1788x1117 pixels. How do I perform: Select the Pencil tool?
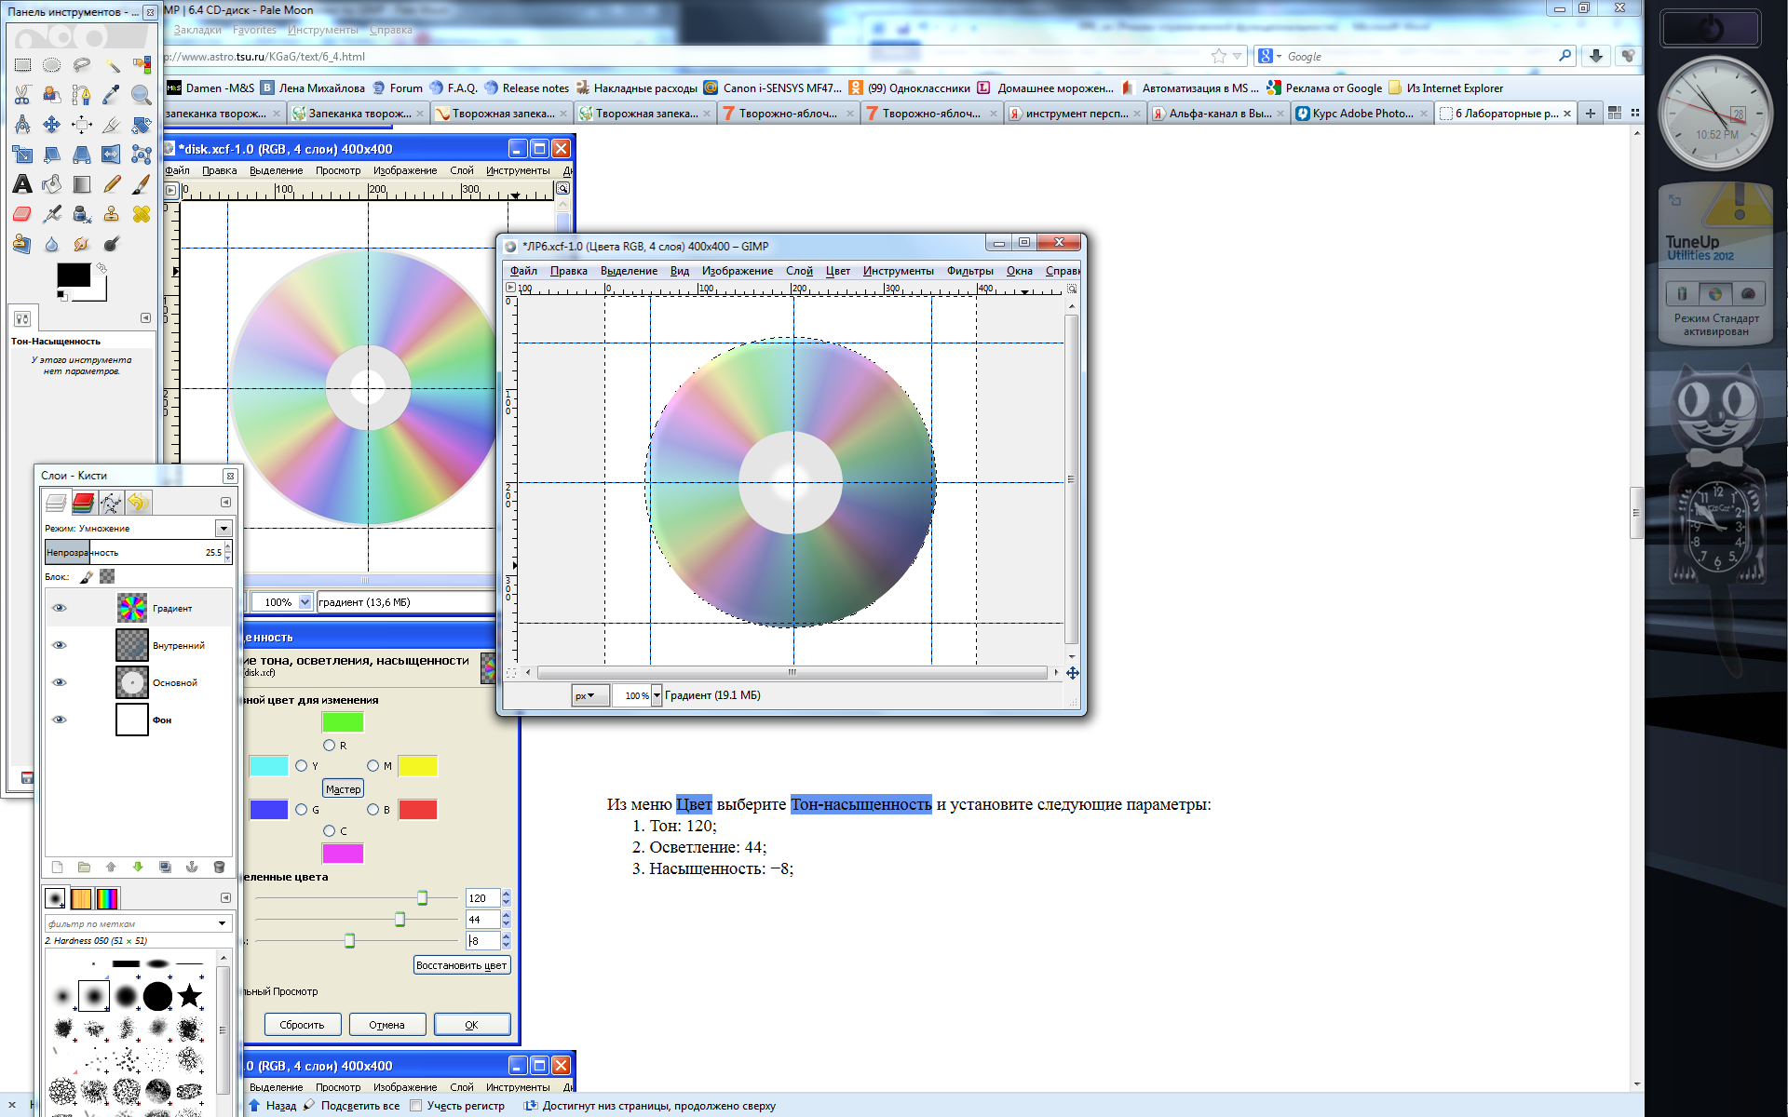coord(112,184)
